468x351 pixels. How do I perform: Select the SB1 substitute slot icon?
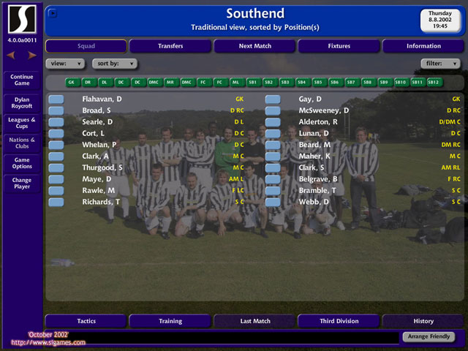coord(252,83)
